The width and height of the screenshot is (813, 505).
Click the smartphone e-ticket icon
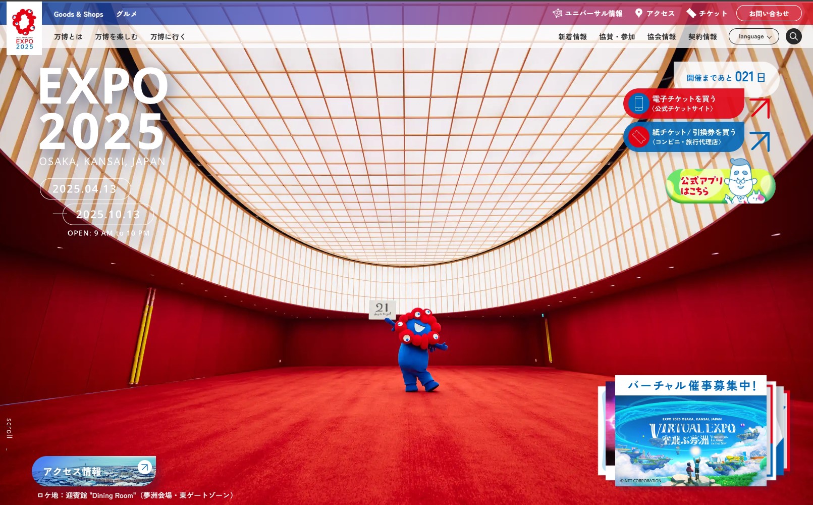[638, 104]
